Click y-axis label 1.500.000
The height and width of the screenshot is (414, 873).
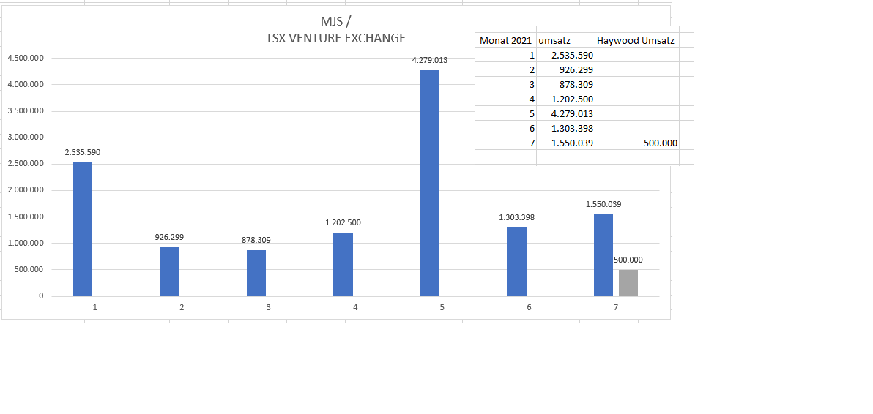point(26,217)
